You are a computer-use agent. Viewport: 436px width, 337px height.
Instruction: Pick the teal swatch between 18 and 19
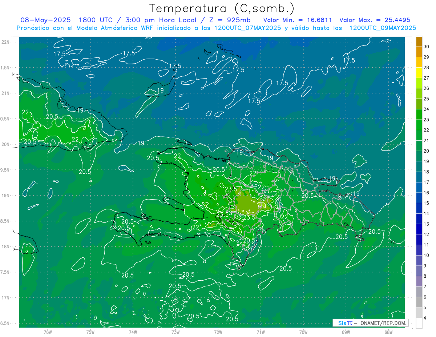pos(419,167)
